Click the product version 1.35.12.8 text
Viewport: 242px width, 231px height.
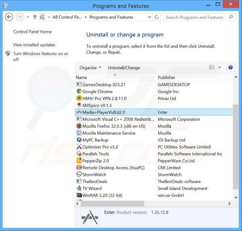click(x=160, y=212)
